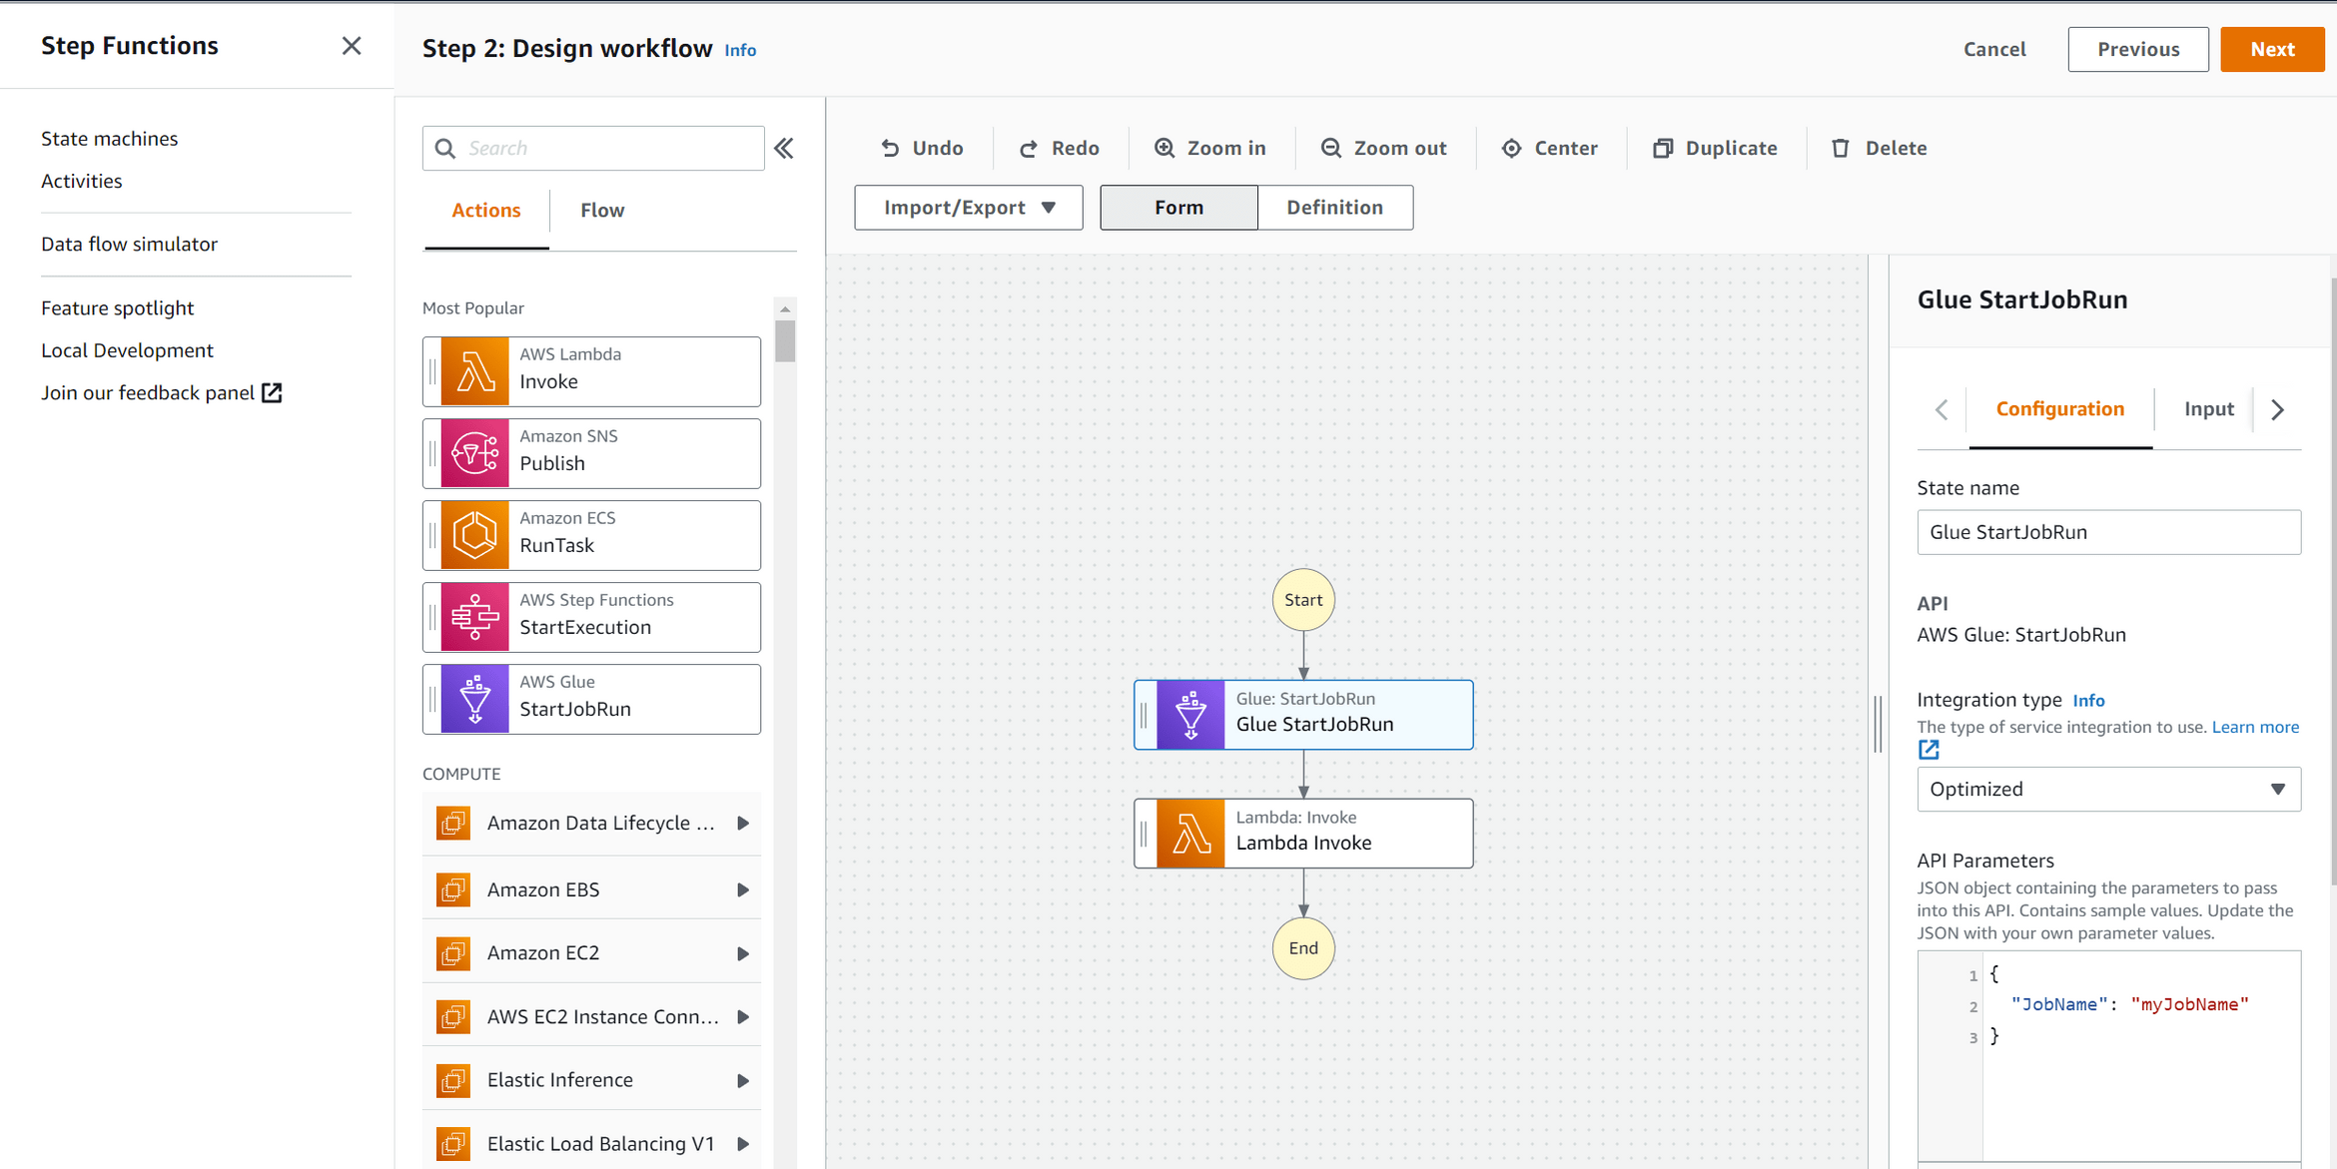This screenshot has width=2337, height=1169.
Task: Click the Next button
Action: coord(2272,49)
